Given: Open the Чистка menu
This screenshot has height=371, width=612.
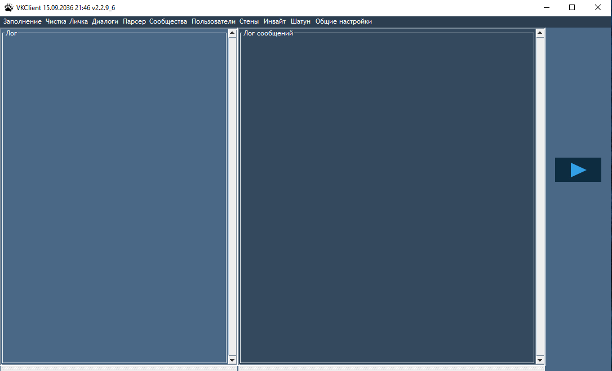Looking at the screenshot, I should point(56,21).
